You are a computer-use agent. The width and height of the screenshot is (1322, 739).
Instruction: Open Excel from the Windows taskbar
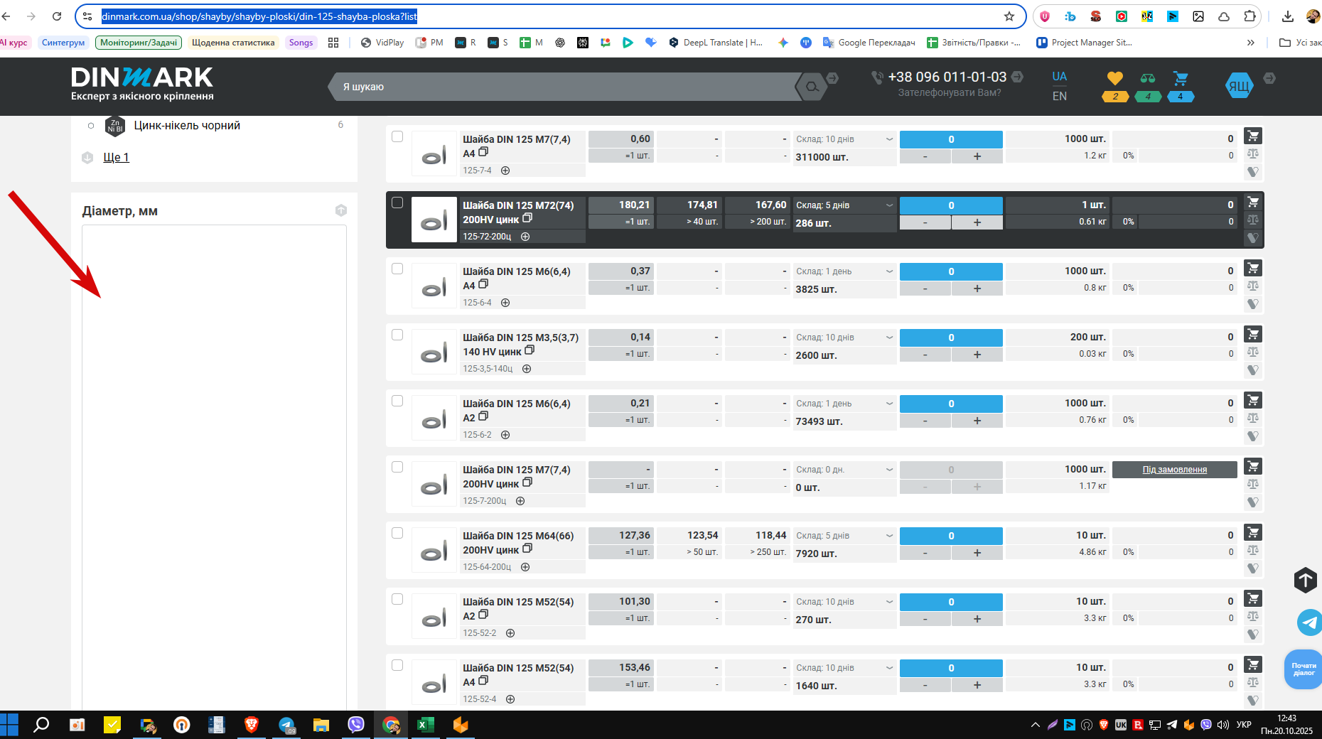425,725
